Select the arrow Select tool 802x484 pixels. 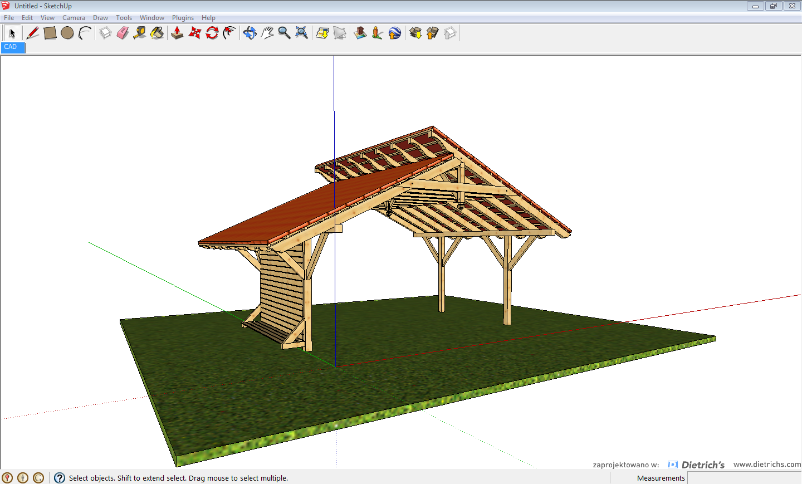(12, 33)
